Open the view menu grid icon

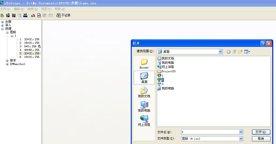pos(247,52)
